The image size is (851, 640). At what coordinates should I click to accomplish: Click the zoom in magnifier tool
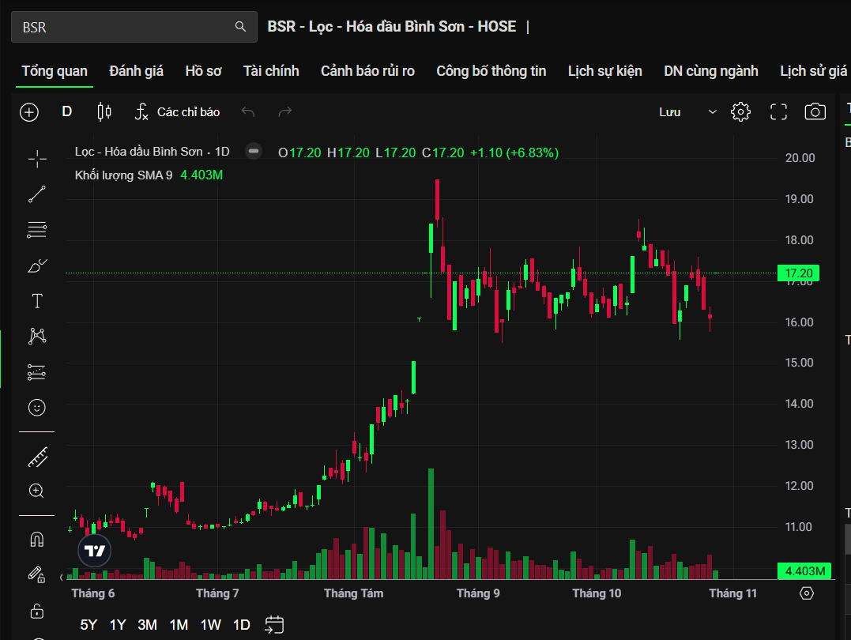(x=37, y=491)
